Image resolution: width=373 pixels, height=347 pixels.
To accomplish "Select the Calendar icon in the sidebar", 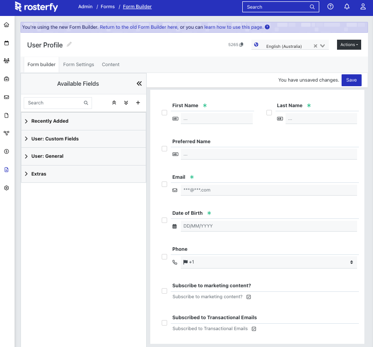I will pos(6,42).
